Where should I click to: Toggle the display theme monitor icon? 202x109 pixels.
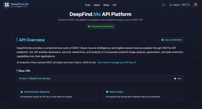tap(163, 5)
